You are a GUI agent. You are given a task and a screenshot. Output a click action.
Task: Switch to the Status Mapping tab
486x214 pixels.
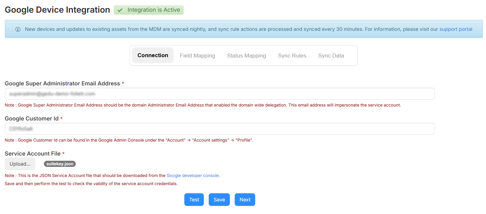coord(246,56)
